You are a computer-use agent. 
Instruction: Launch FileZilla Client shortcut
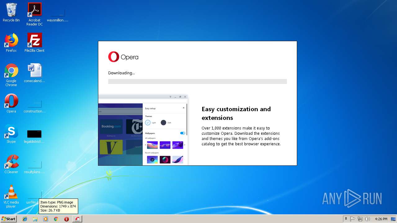(34, 43)
